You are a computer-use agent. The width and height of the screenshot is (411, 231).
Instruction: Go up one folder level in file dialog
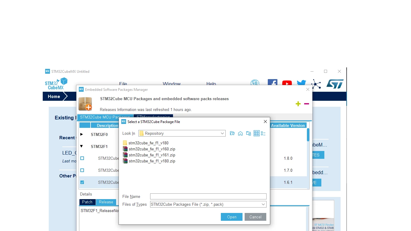tap(232, 134)
